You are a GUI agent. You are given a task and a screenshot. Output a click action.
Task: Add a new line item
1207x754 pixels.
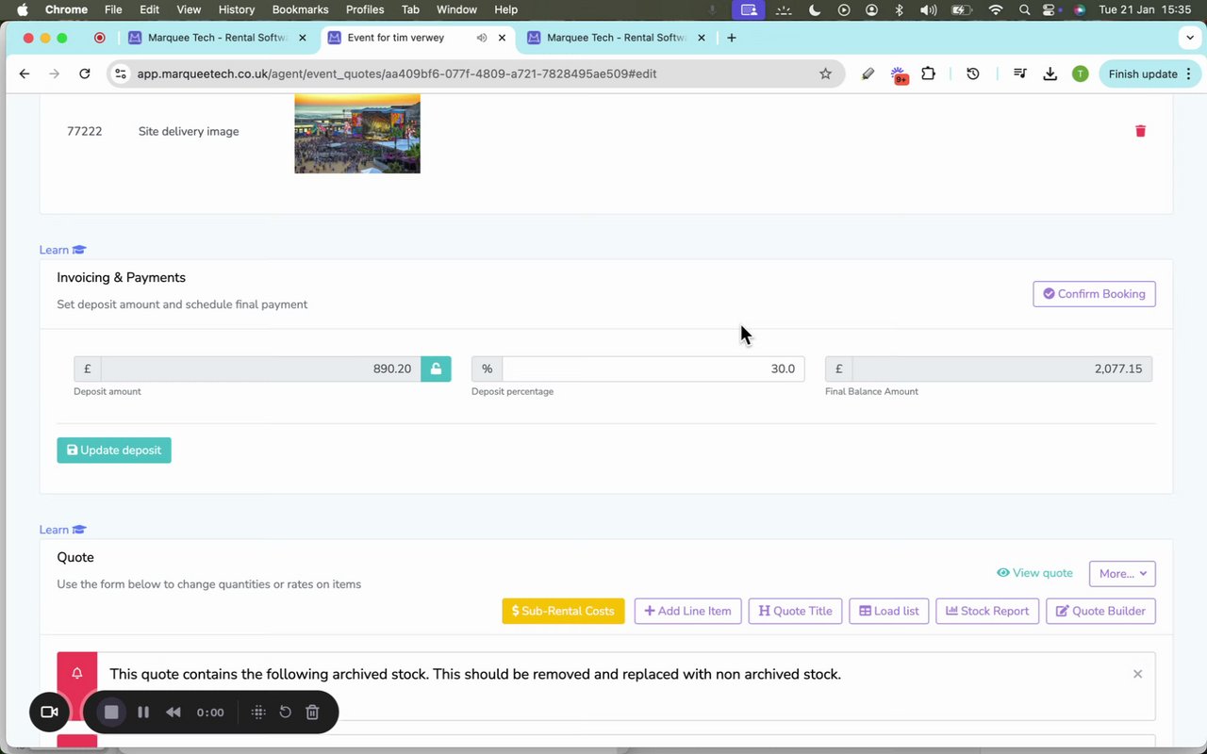(687, 611)
